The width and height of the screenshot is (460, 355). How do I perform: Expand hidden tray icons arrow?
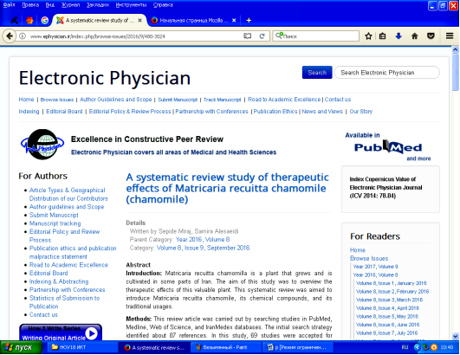[x=417, y=348]
